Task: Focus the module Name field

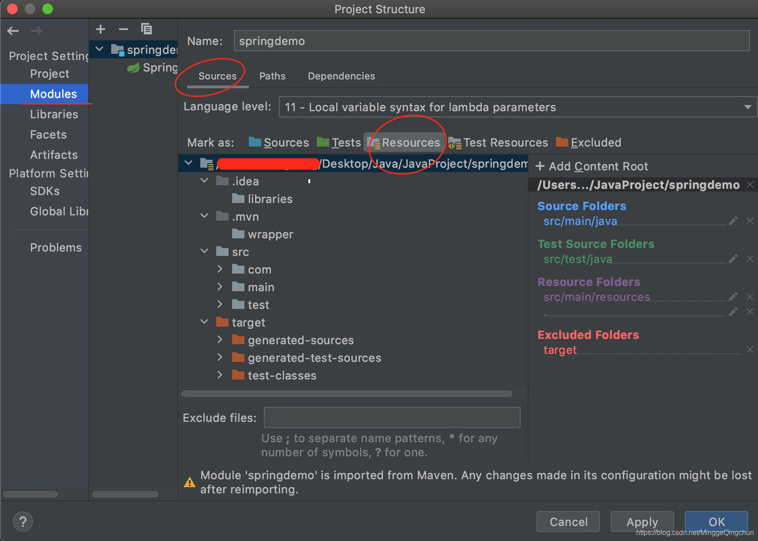Action: click(x=492, y=41)
